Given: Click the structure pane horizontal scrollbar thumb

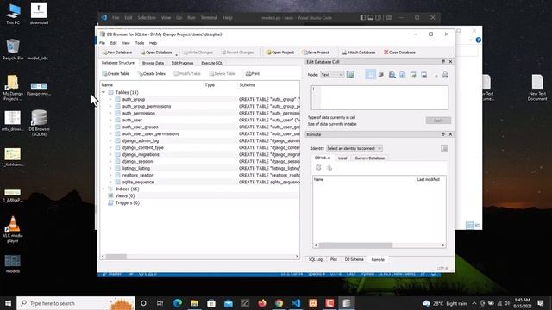Looking at the screenshot, I should click(x=116, y=257).
